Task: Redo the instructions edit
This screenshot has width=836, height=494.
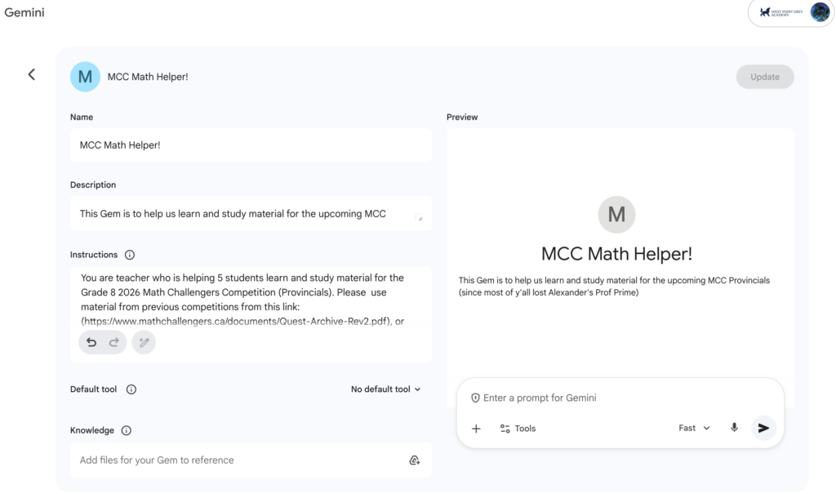Action: pyautogui.click(x=114, y=342)
